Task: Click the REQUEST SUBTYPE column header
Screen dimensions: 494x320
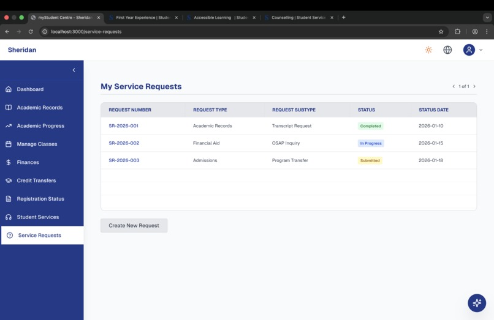Action: click(294, 110)
